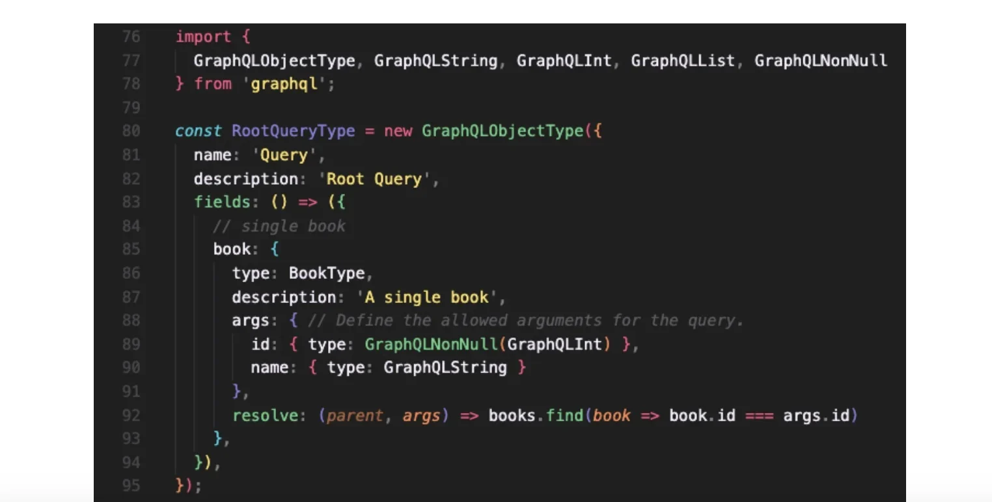Click the 'const' keyword
This screenshot has width=992, height=502.
coord(199,131)
